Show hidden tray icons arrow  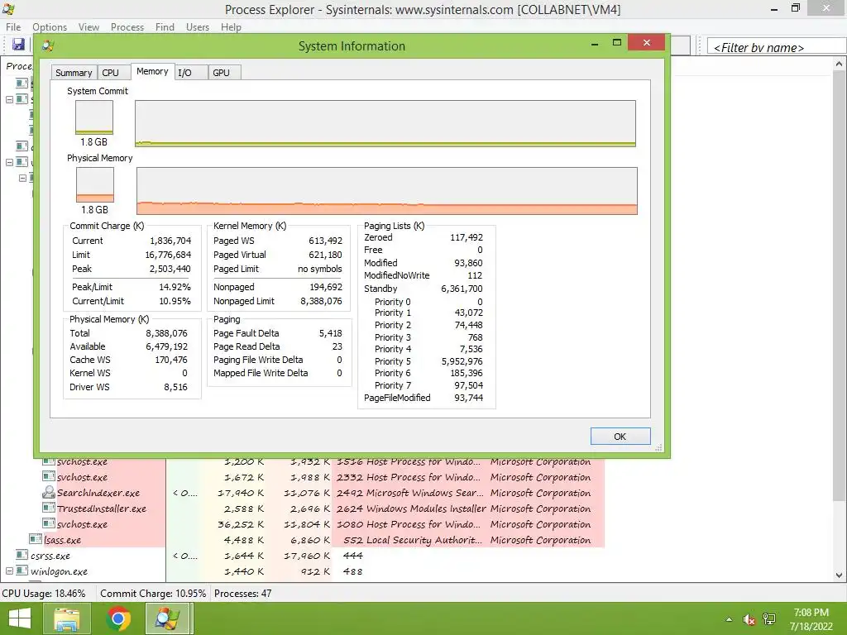(x=730, y=619)
